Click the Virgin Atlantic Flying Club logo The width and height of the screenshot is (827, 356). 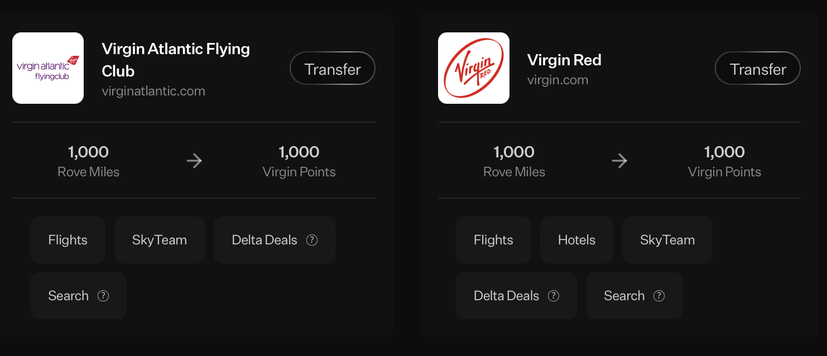[47, 68]
